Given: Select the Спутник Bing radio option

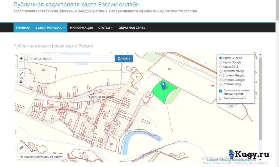Looking at the screenshot, I should click(x=220, y=84).
